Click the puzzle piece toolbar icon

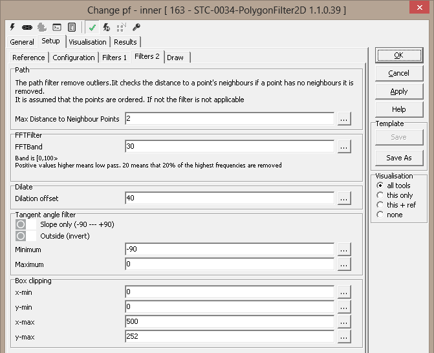pyautogui.click(x=41, y=27)
